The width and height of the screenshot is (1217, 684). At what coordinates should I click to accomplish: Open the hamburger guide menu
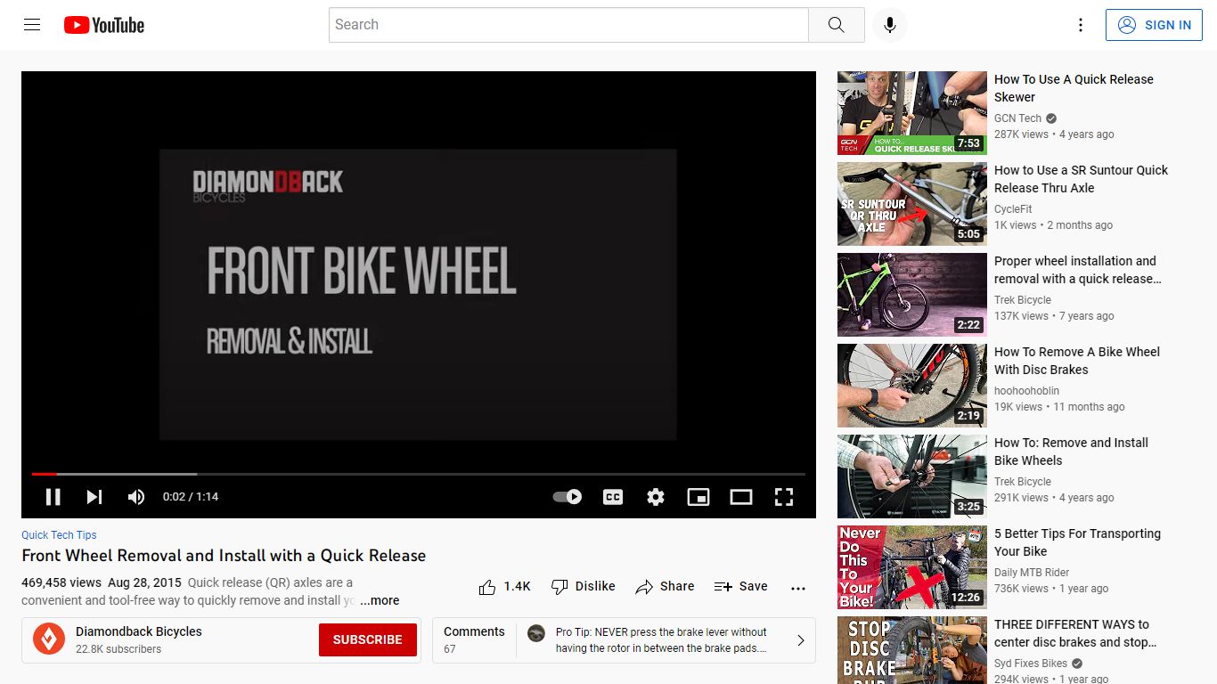coord(32,25)
